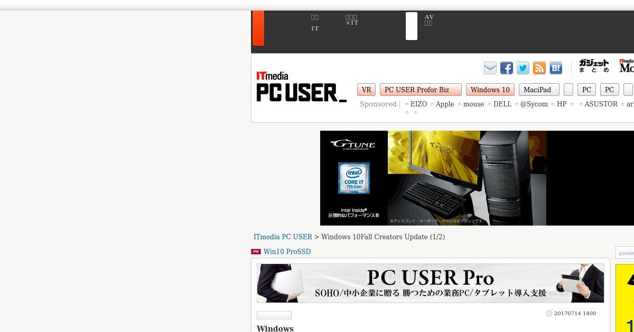Open the Win10 ProSSD PR link
This screenshot has width=634, height=332.
tap(287, 252)
